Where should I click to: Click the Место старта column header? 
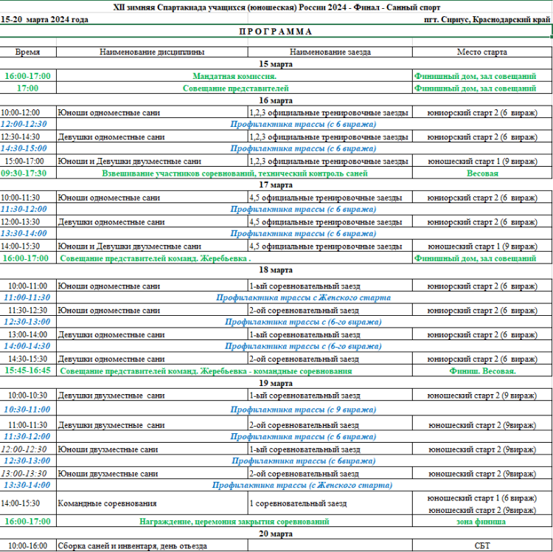click(x=482, y=52)
